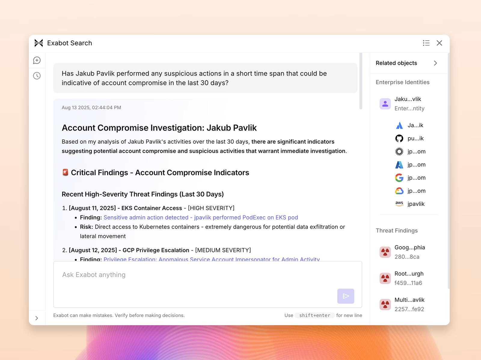
Task: Click the Multi...avlik finding name
Action: coord(409,300)
